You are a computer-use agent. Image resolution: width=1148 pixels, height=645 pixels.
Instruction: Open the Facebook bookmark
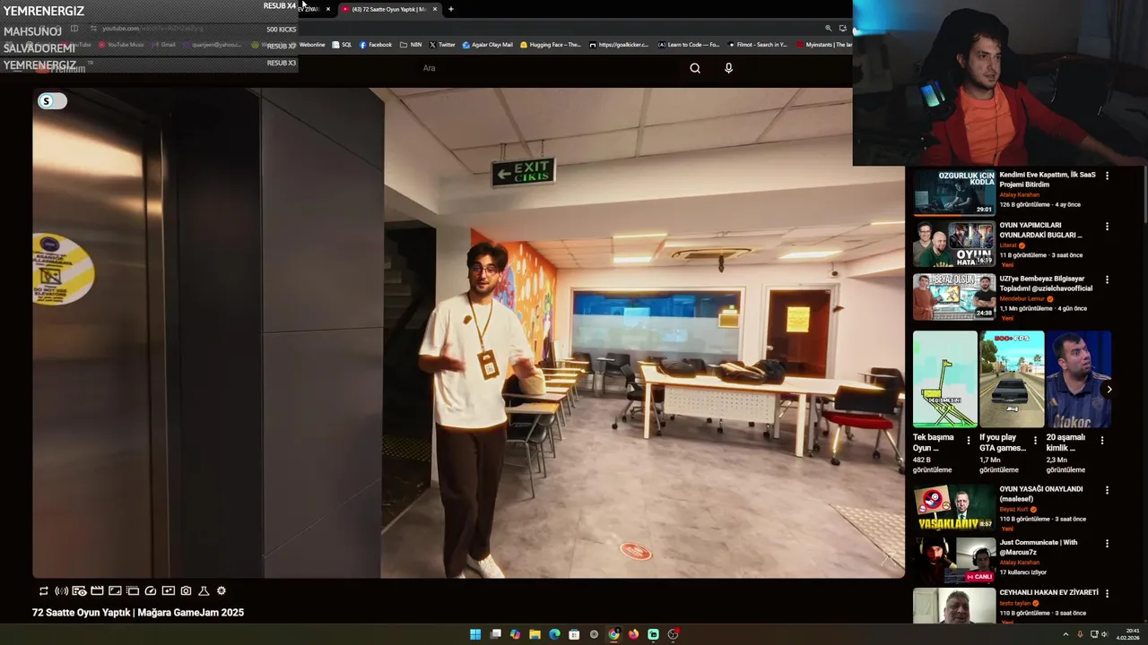pyautogui.click(x=375, y=45)
